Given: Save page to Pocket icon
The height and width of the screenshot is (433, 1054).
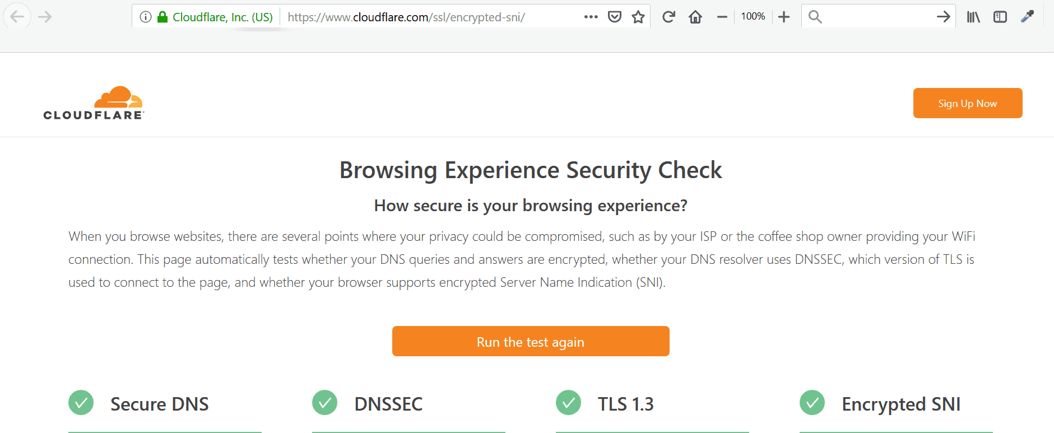Looking at the screenshot, I should (x=615, y=17).
